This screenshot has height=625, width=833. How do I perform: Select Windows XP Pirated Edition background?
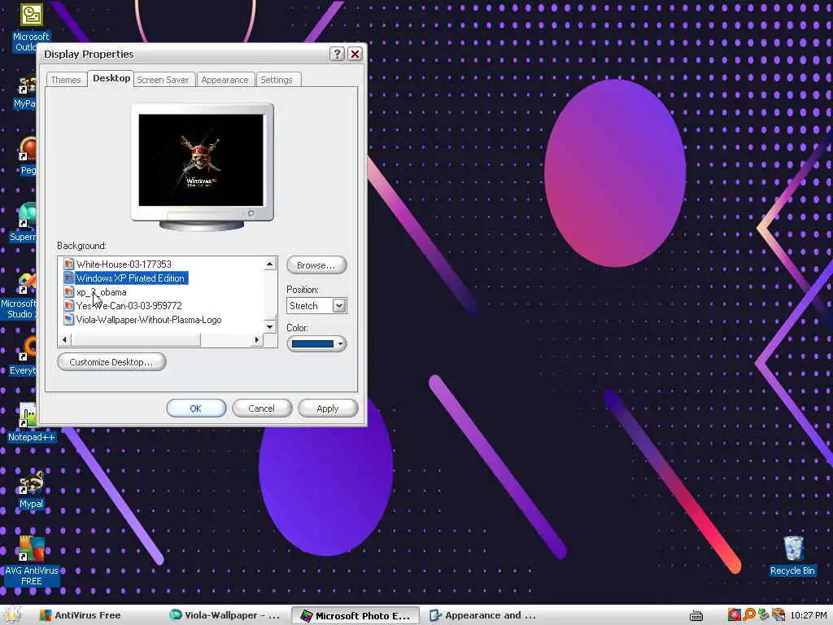[x=129, y=278]
